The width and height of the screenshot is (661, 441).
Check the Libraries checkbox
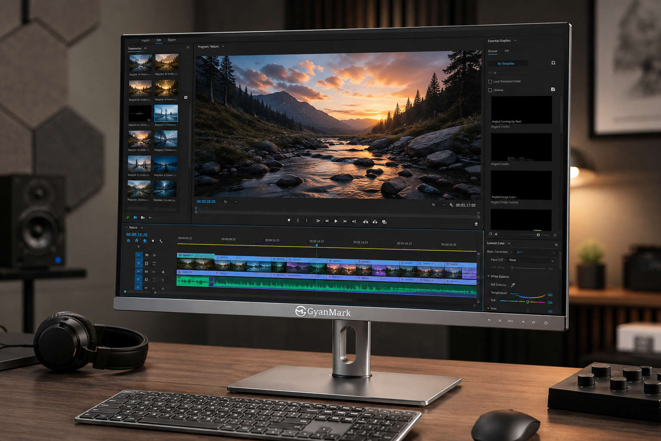pyautogui.click(x=490, y=90)
